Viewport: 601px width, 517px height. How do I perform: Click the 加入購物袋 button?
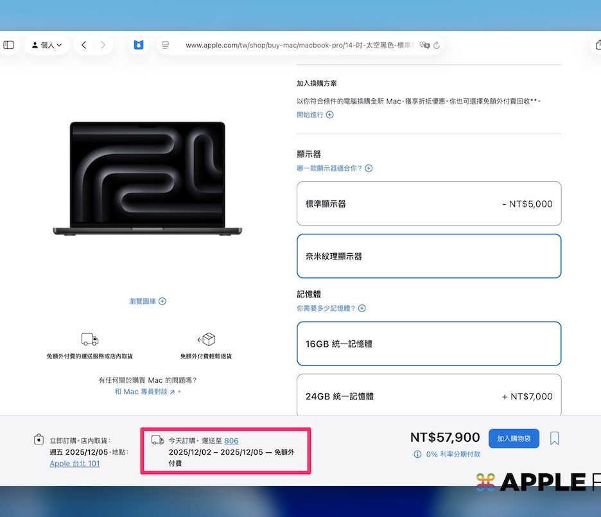[x=513, y=438]
